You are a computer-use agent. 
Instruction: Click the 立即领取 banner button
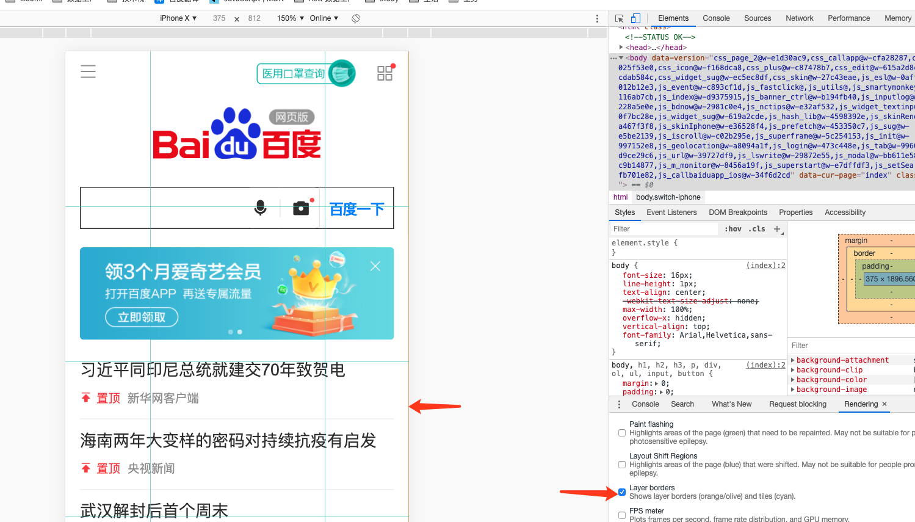pyautogui.click(x=142, y=317)
